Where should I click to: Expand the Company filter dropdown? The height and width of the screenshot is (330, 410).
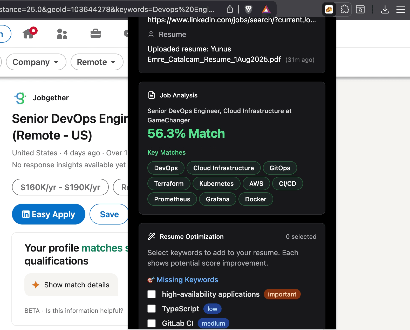point(36,62)
